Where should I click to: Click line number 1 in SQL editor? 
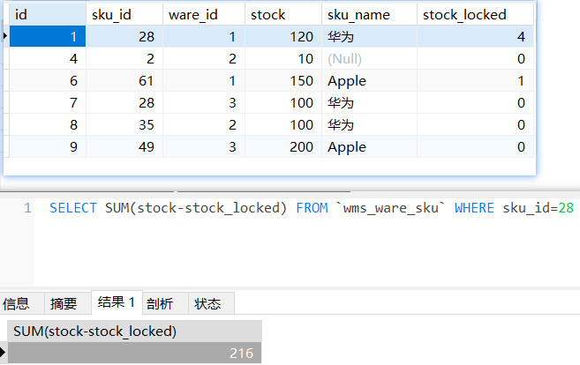[x=27, y=208]
